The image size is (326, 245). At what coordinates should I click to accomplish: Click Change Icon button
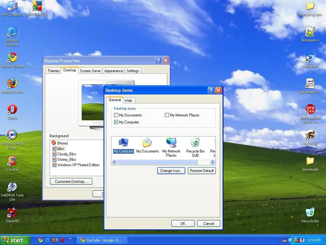point(171,171)
